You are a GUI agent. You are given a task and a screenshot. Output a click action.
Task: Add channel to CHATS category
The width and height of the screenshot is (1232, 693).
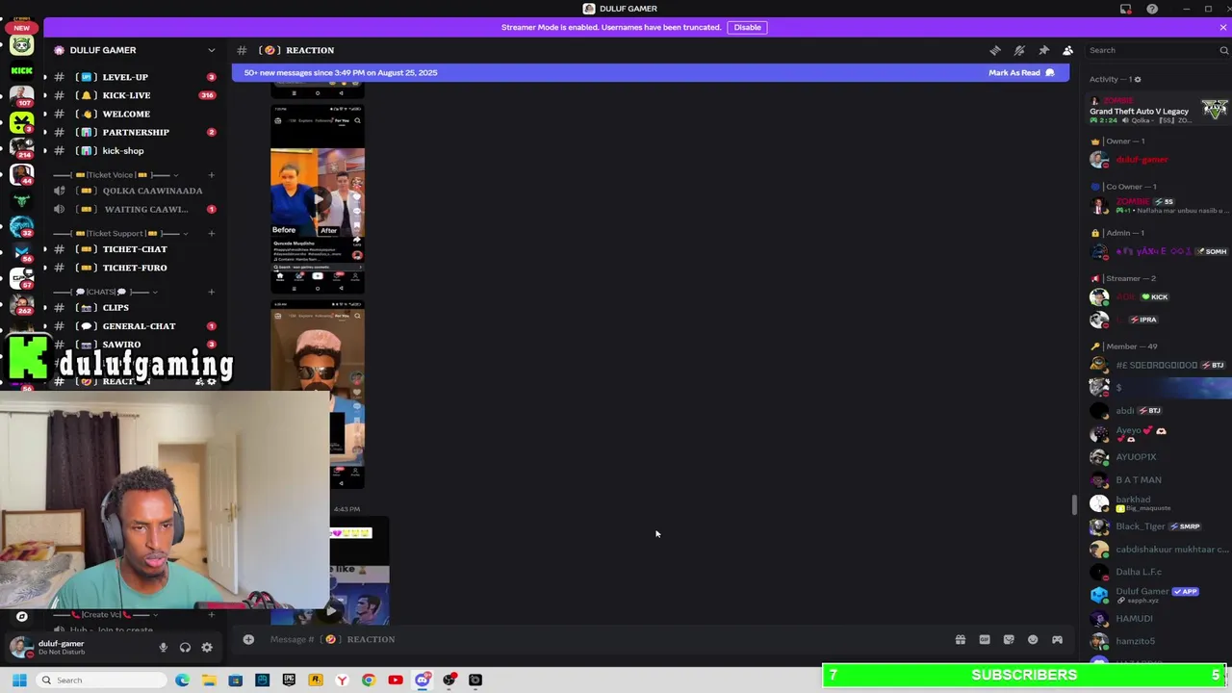tap(211, 292)
